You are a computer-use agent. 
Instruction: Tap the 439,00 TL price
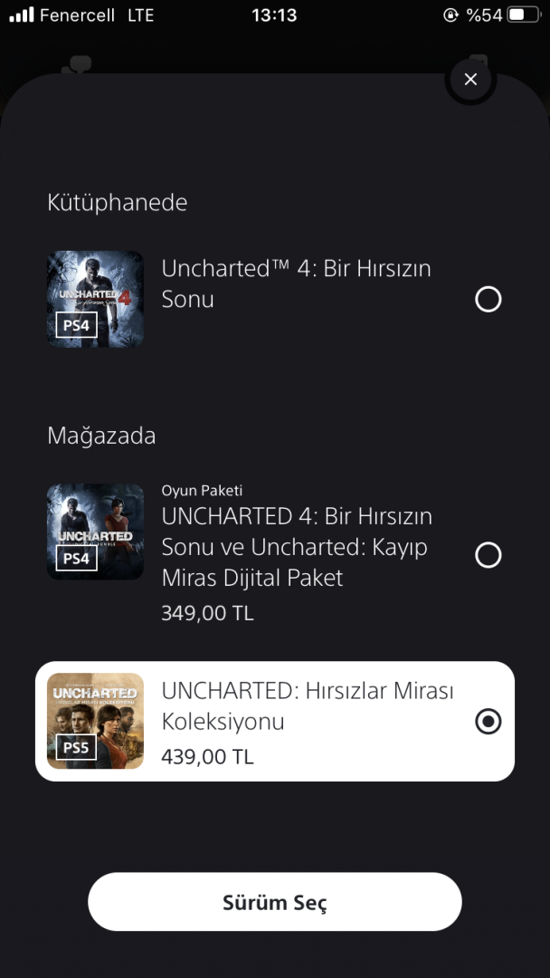207,756
